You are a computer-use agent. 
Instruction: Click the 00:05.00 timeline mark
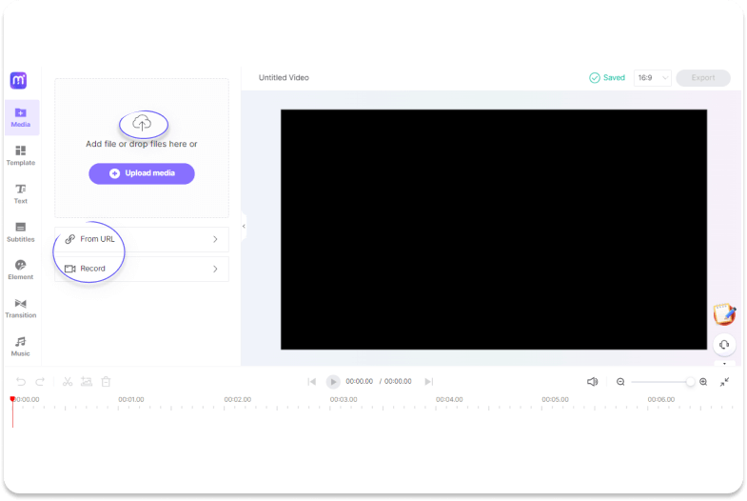click(555, 399)
